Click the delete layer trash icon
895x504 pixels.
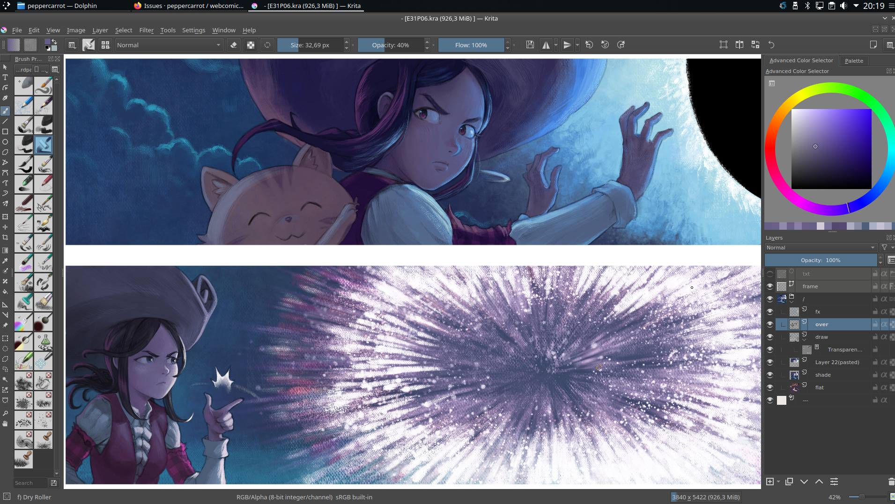coord(891,482)
